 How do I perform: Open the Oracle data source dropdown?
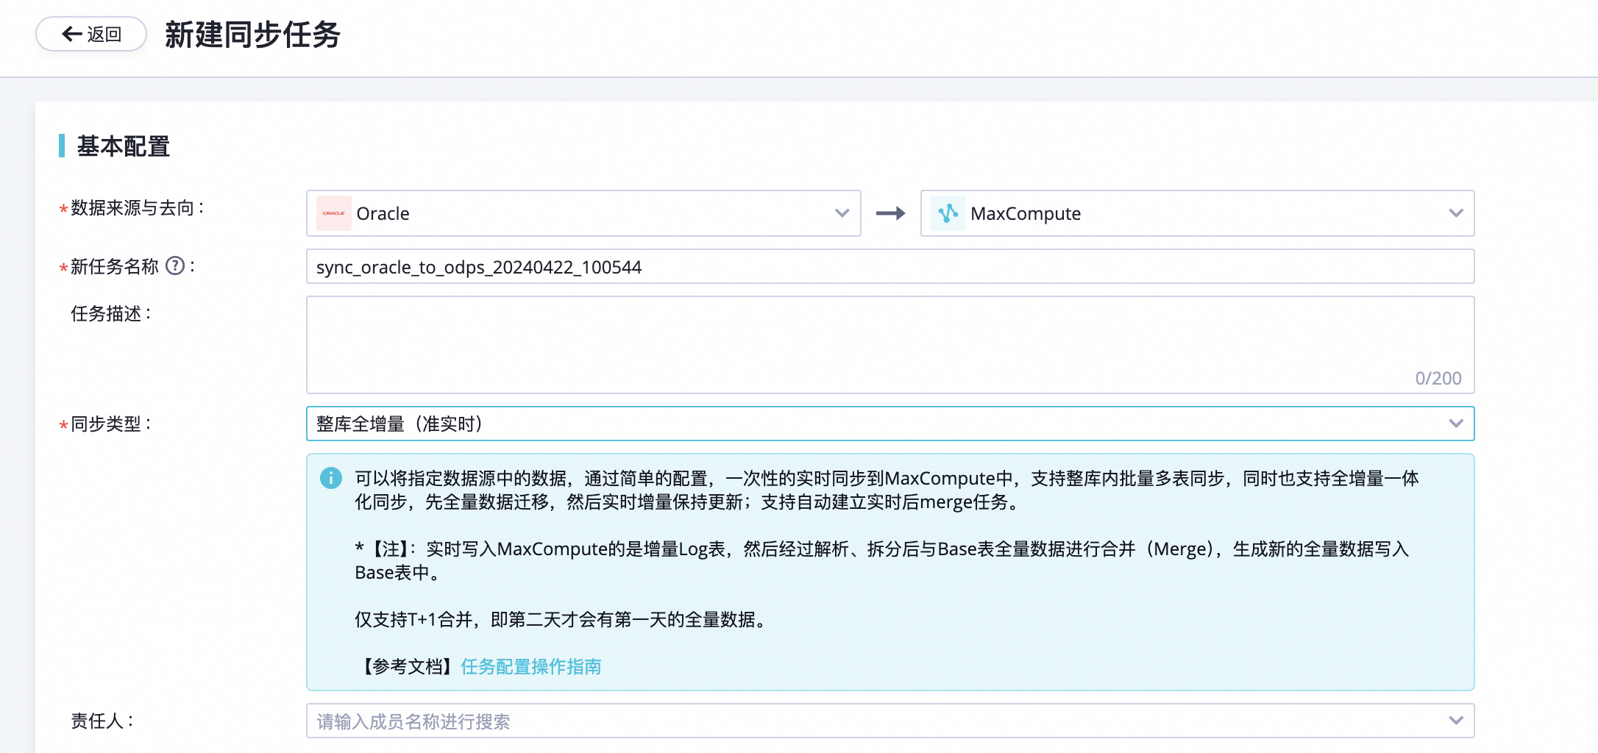583,213
